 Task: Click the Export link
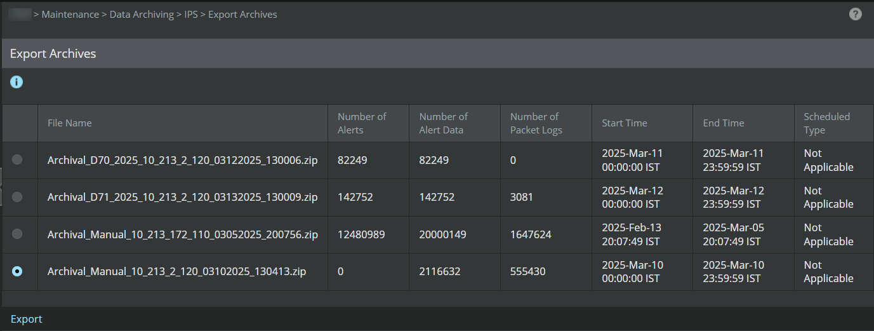pyautogui.click(x=27, y=319)
